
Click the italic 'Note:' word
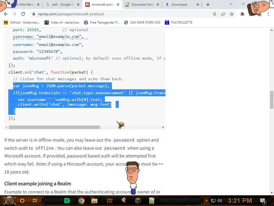click(x=41, y=164)
